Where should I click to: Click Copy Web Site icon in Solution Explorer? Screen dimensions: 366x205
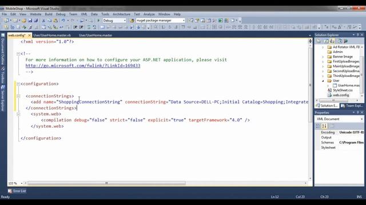coord(340,41)
